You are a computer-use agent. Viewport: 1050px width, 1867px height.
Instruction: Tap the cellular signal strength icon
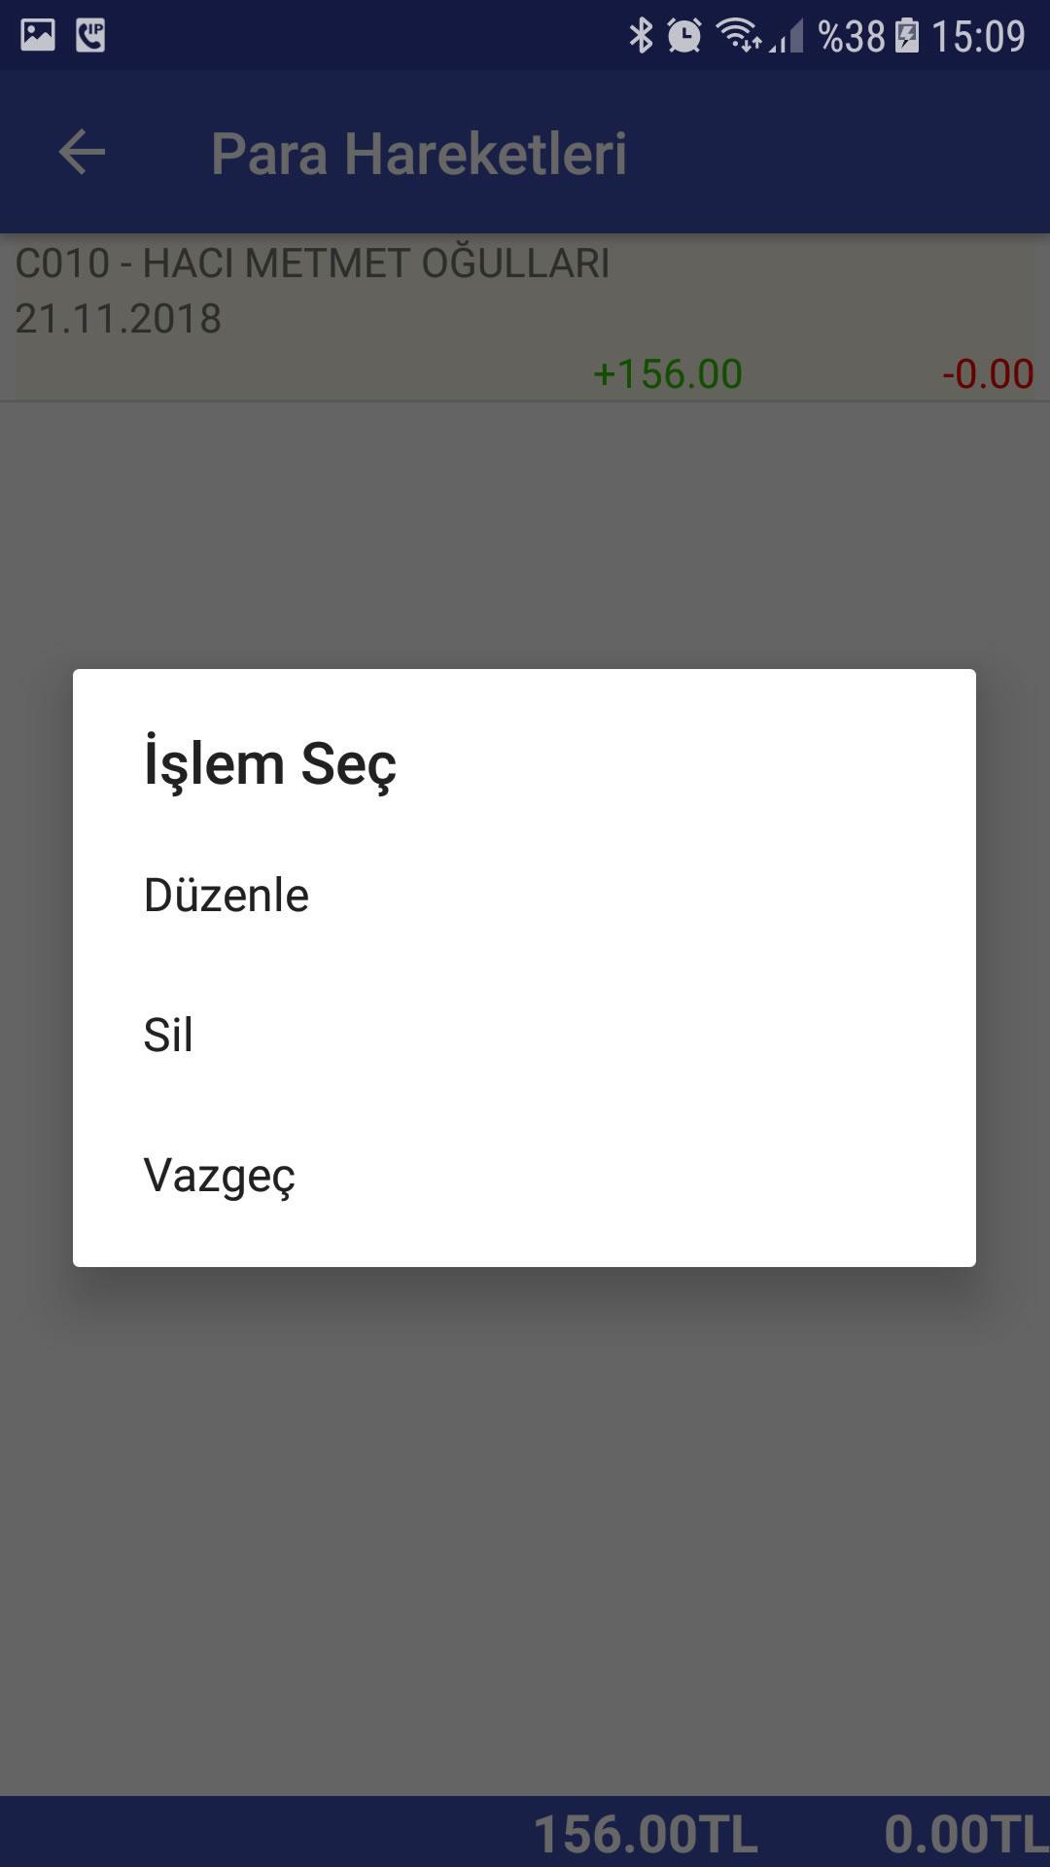point(787,37)
